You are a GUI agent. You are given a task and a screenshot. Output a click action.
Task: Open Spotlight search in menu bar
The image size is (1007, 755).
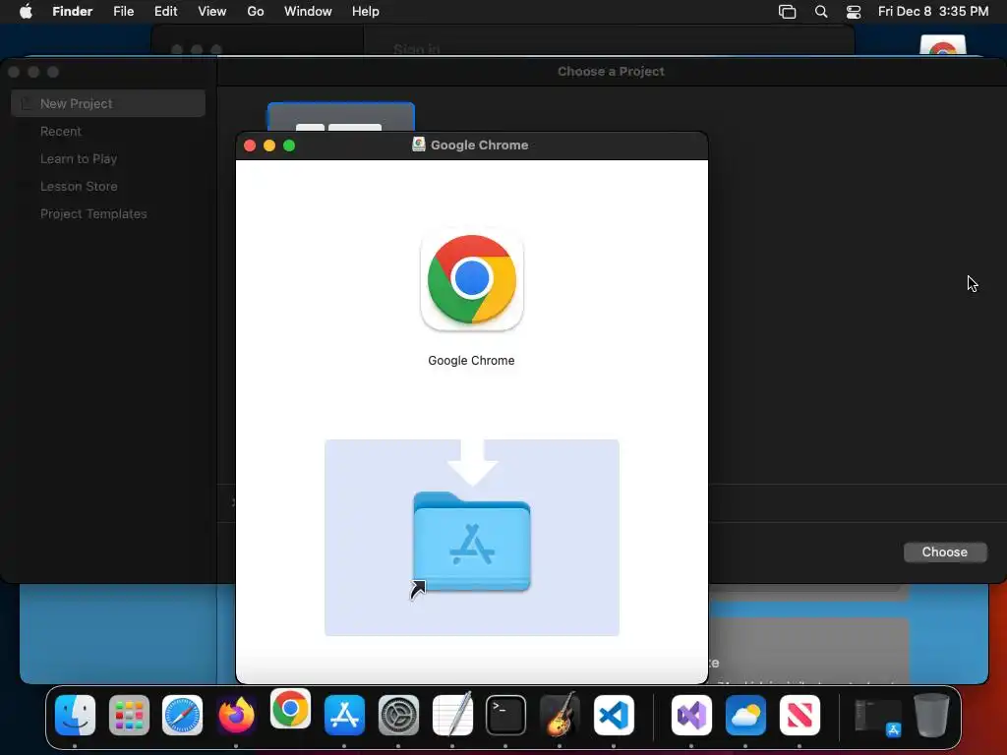[821, 11]
